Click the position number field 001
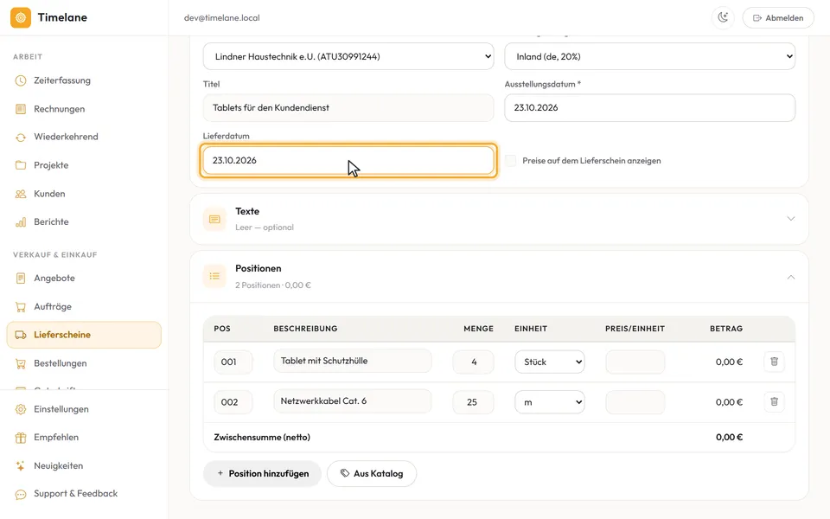 pos(233,362)
